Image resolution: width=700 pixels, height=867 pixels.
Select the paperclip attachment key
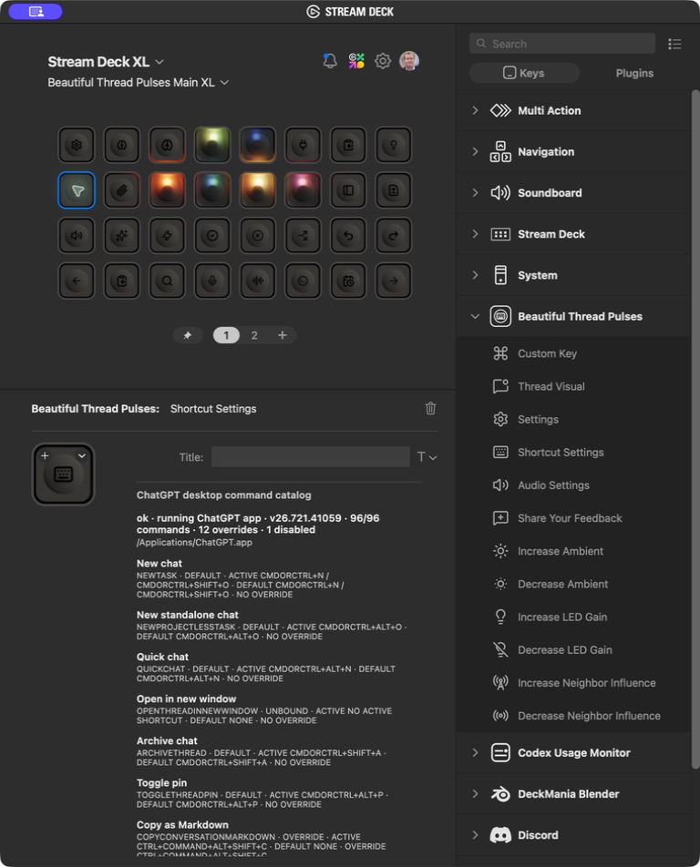click(122, 190)
